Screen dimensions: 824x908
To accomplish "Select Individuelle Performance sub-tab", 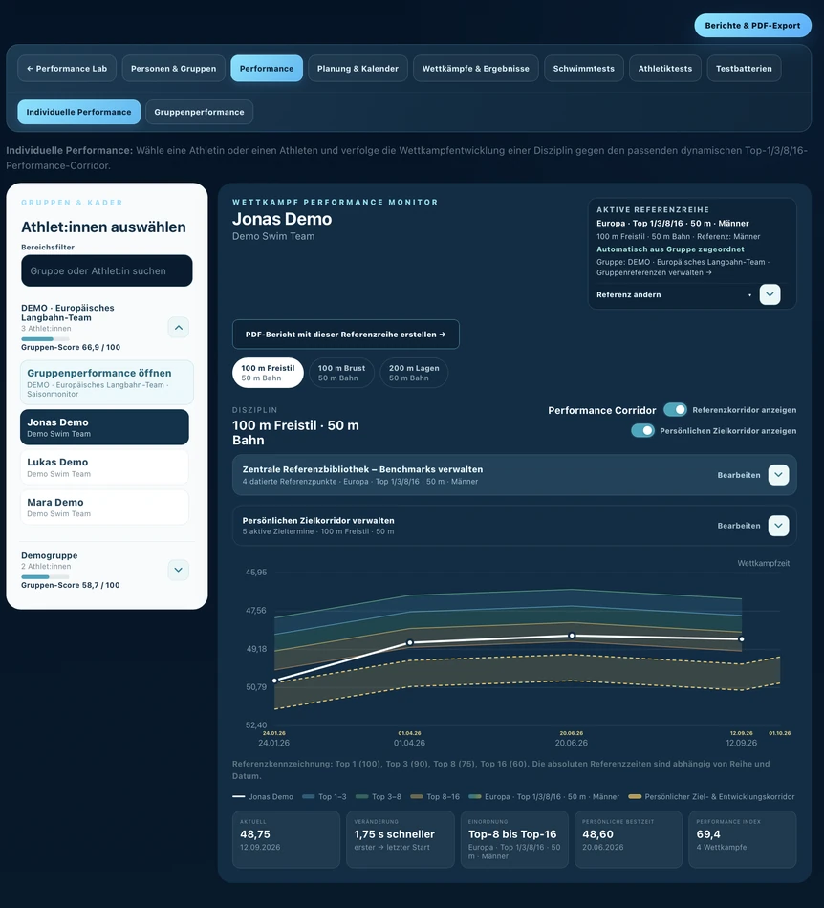I will coord(78,112).
